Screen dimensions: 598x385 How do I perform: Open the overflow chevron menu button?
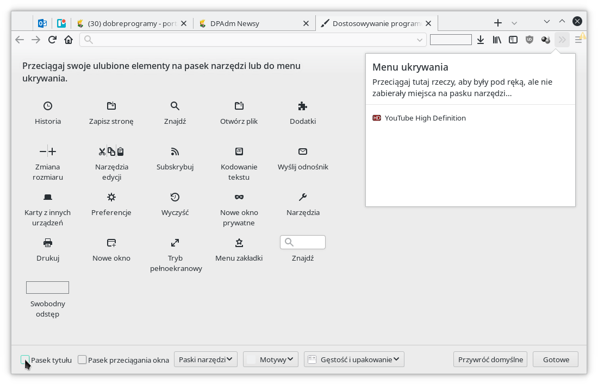pos(562,40)
